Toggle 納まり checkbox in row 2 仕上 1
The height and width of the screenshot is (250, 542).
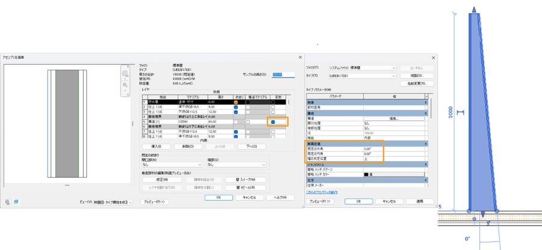[x=236, y=107]
